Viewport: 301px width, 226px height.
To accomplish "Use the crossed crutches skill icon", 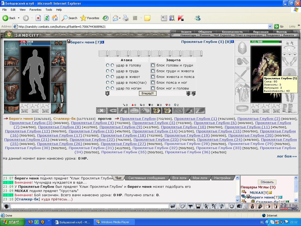I will pos(178,110).
